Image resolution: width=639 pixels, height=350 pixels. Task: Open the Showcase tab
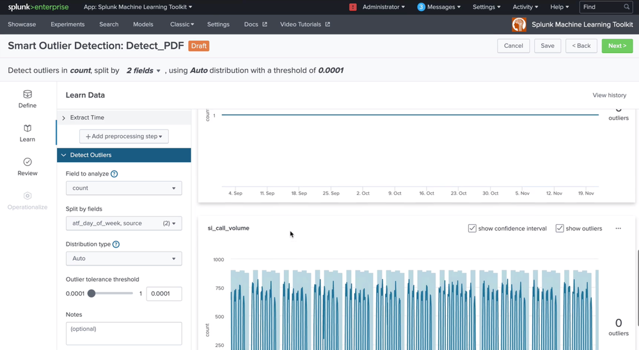[22, 24]
